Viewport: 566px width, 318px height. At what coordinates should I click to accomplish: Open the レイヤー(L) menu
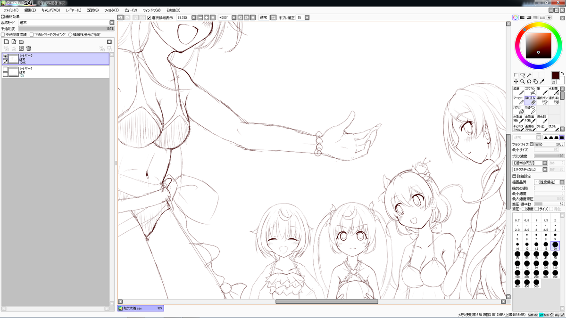(x=73, y=10)
